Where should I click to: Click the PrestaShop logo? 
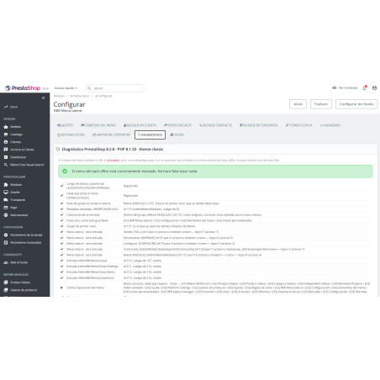23,88
